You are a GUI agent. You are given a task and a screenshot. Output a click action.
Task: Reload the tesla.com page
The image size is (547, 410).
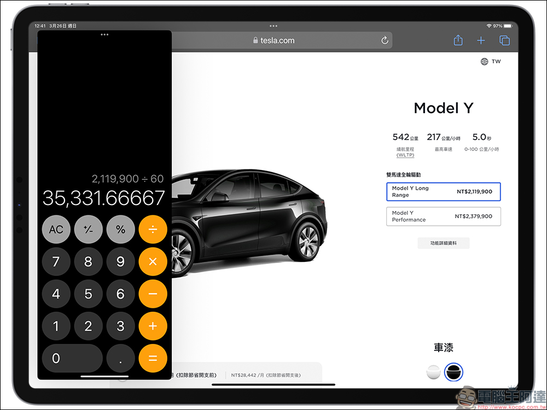(385, 40)
